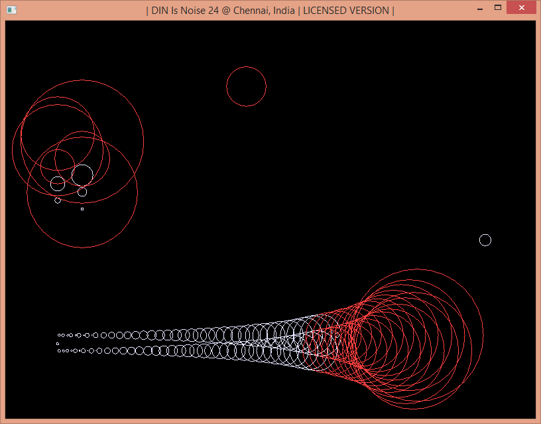Click the isolated red circle at top center
Viewport: 541px width, 424px height.
246,67
